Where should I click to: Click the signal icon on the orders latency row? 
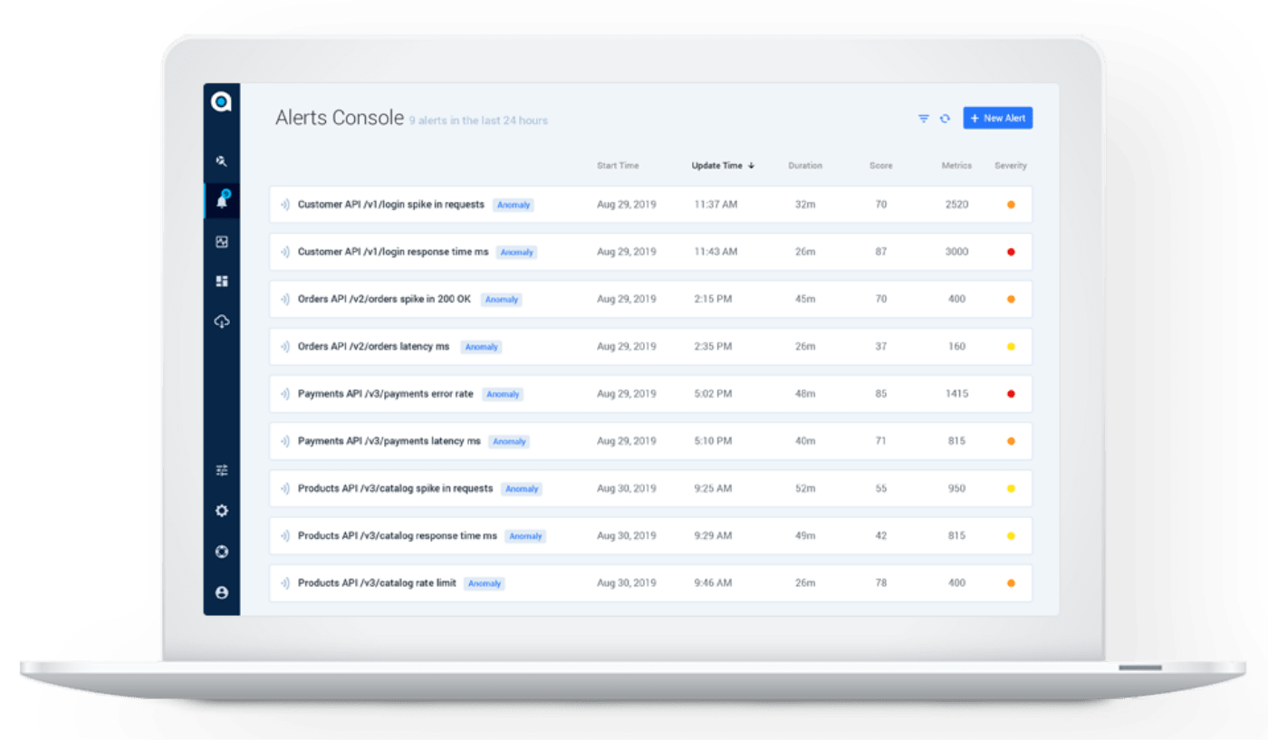[285, 347]
